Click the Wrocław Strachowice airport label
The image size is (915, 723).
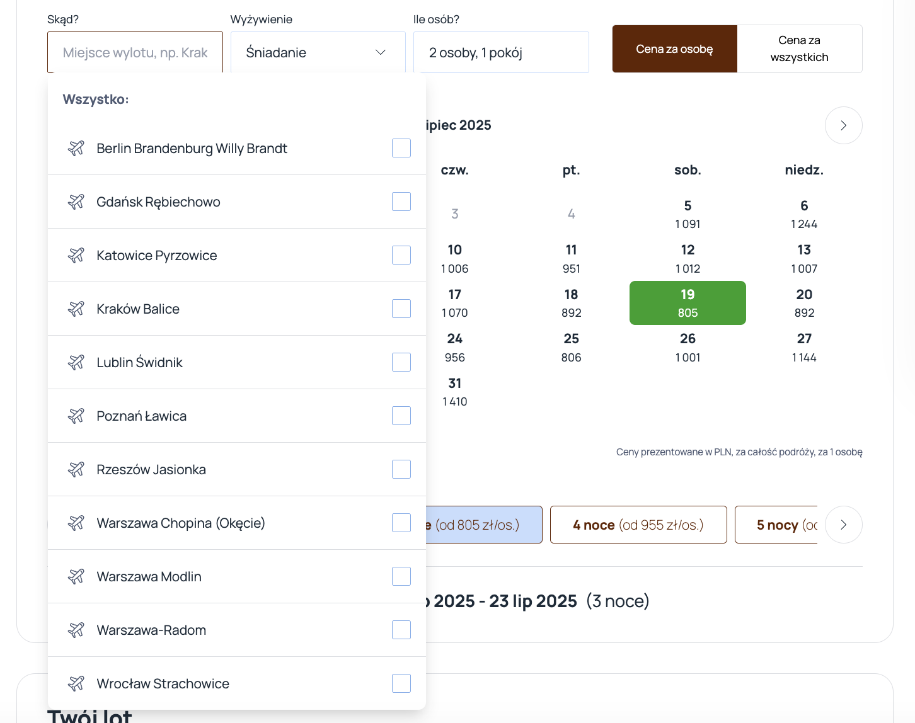[163, 683]
